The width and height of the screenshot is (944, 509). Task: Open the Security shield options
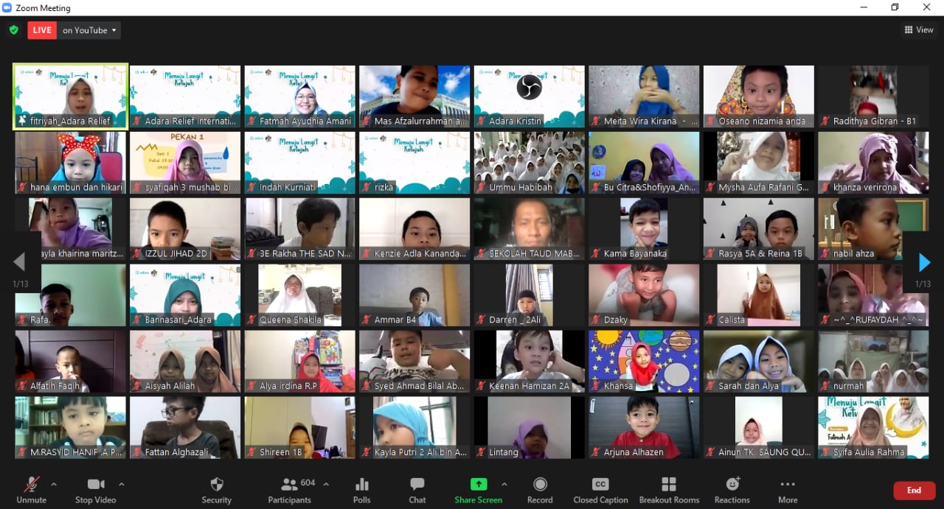point(216,490)
